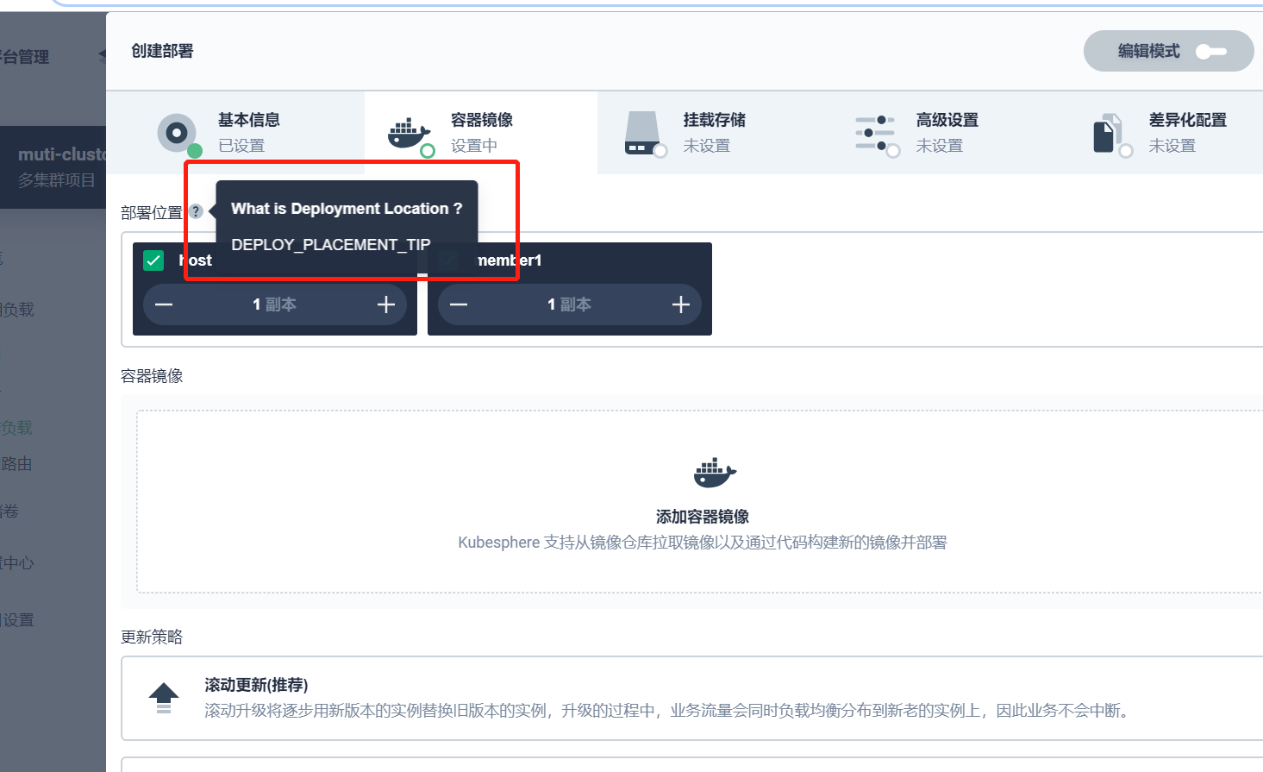Screen dimensions: 1263x772
Task: Click the muti-cluster project name in sidebar
Action: pyautogui.click(x=62, y=154)
